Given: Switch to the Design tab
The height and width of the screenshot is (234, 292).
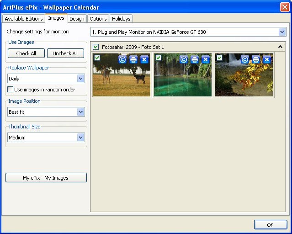Looking at the screenshot, I should (77, 19).
